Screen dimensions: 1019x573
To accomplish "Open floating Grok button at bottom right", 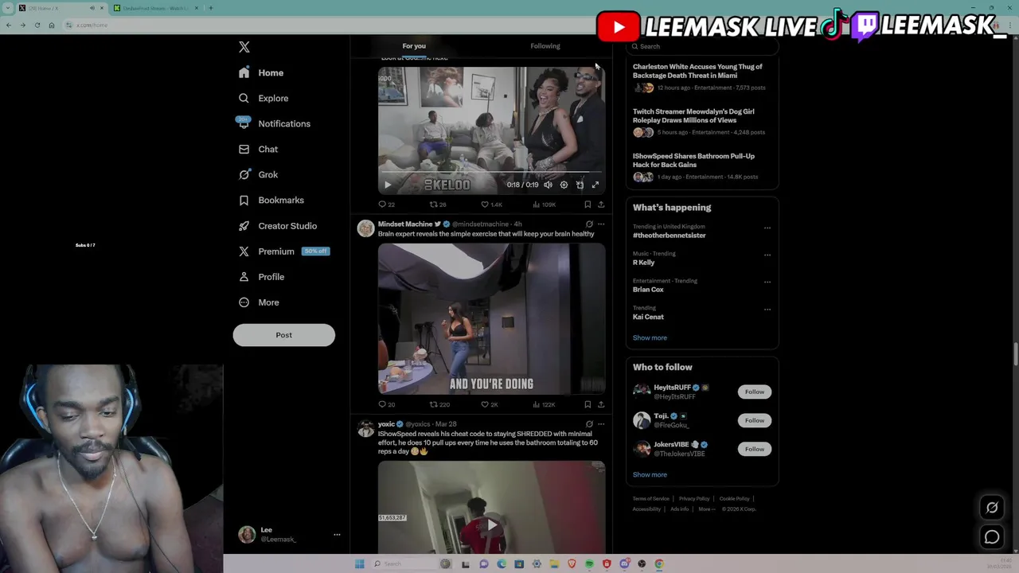I will [992, 508].
